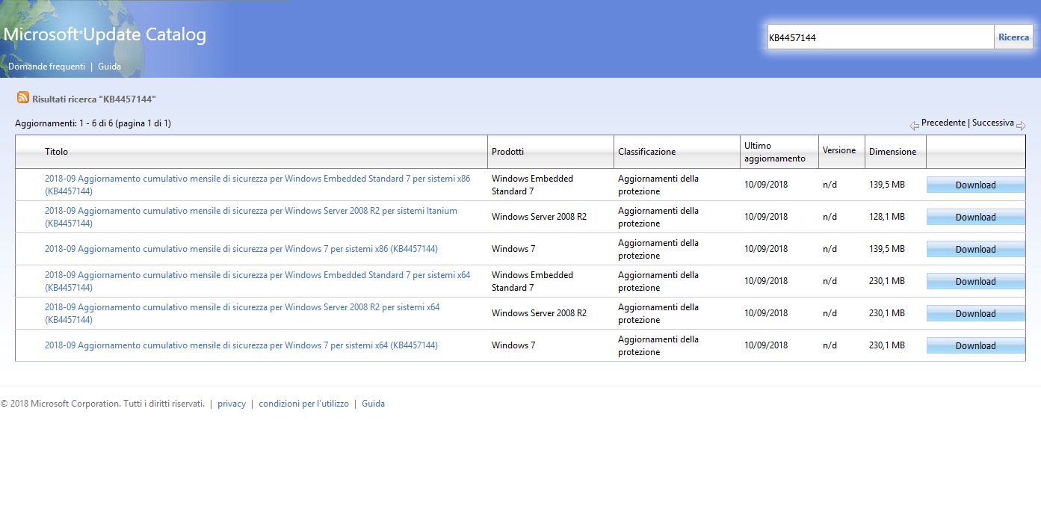Open the Domande frequenti link
The image size is (1041, 530).
coord(46,67)
